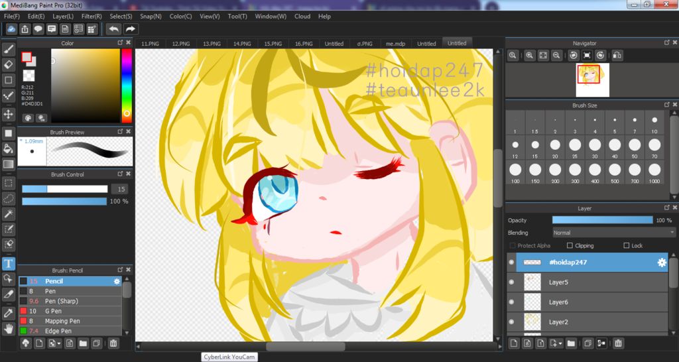Select brush size 1000
The height and width of the screenshot is (362, 679).
[654, 173]
